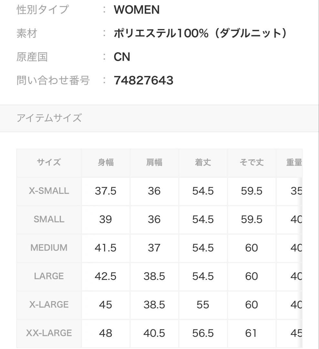Image resolution: width=319 pixels, height=349 pixels.
Task: Click the ポリエステル100% material text
Action: tap(161, 33)
